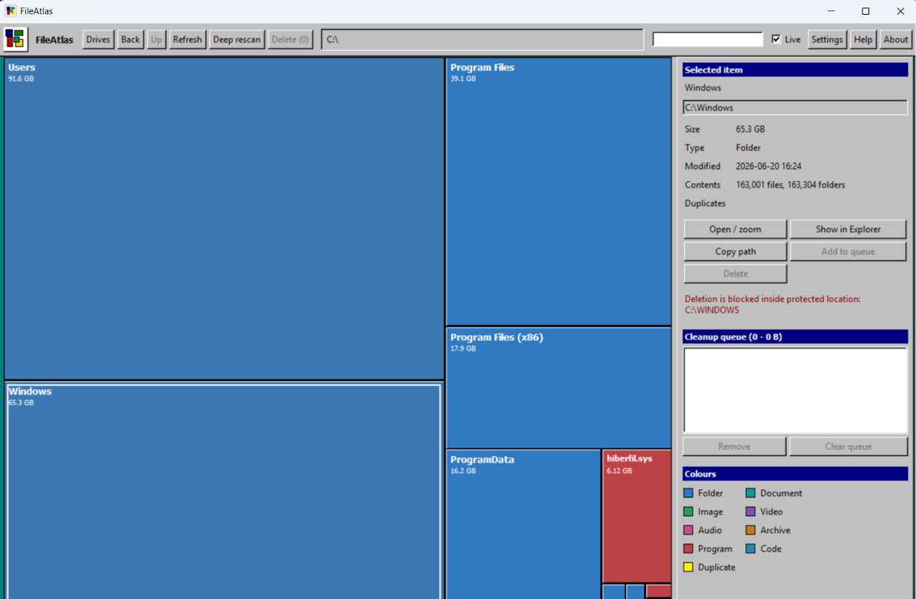Click the modified date 2026-06-20 16:24
The height and width of the screenshot is (599, 916).
(x=768, y=166)
